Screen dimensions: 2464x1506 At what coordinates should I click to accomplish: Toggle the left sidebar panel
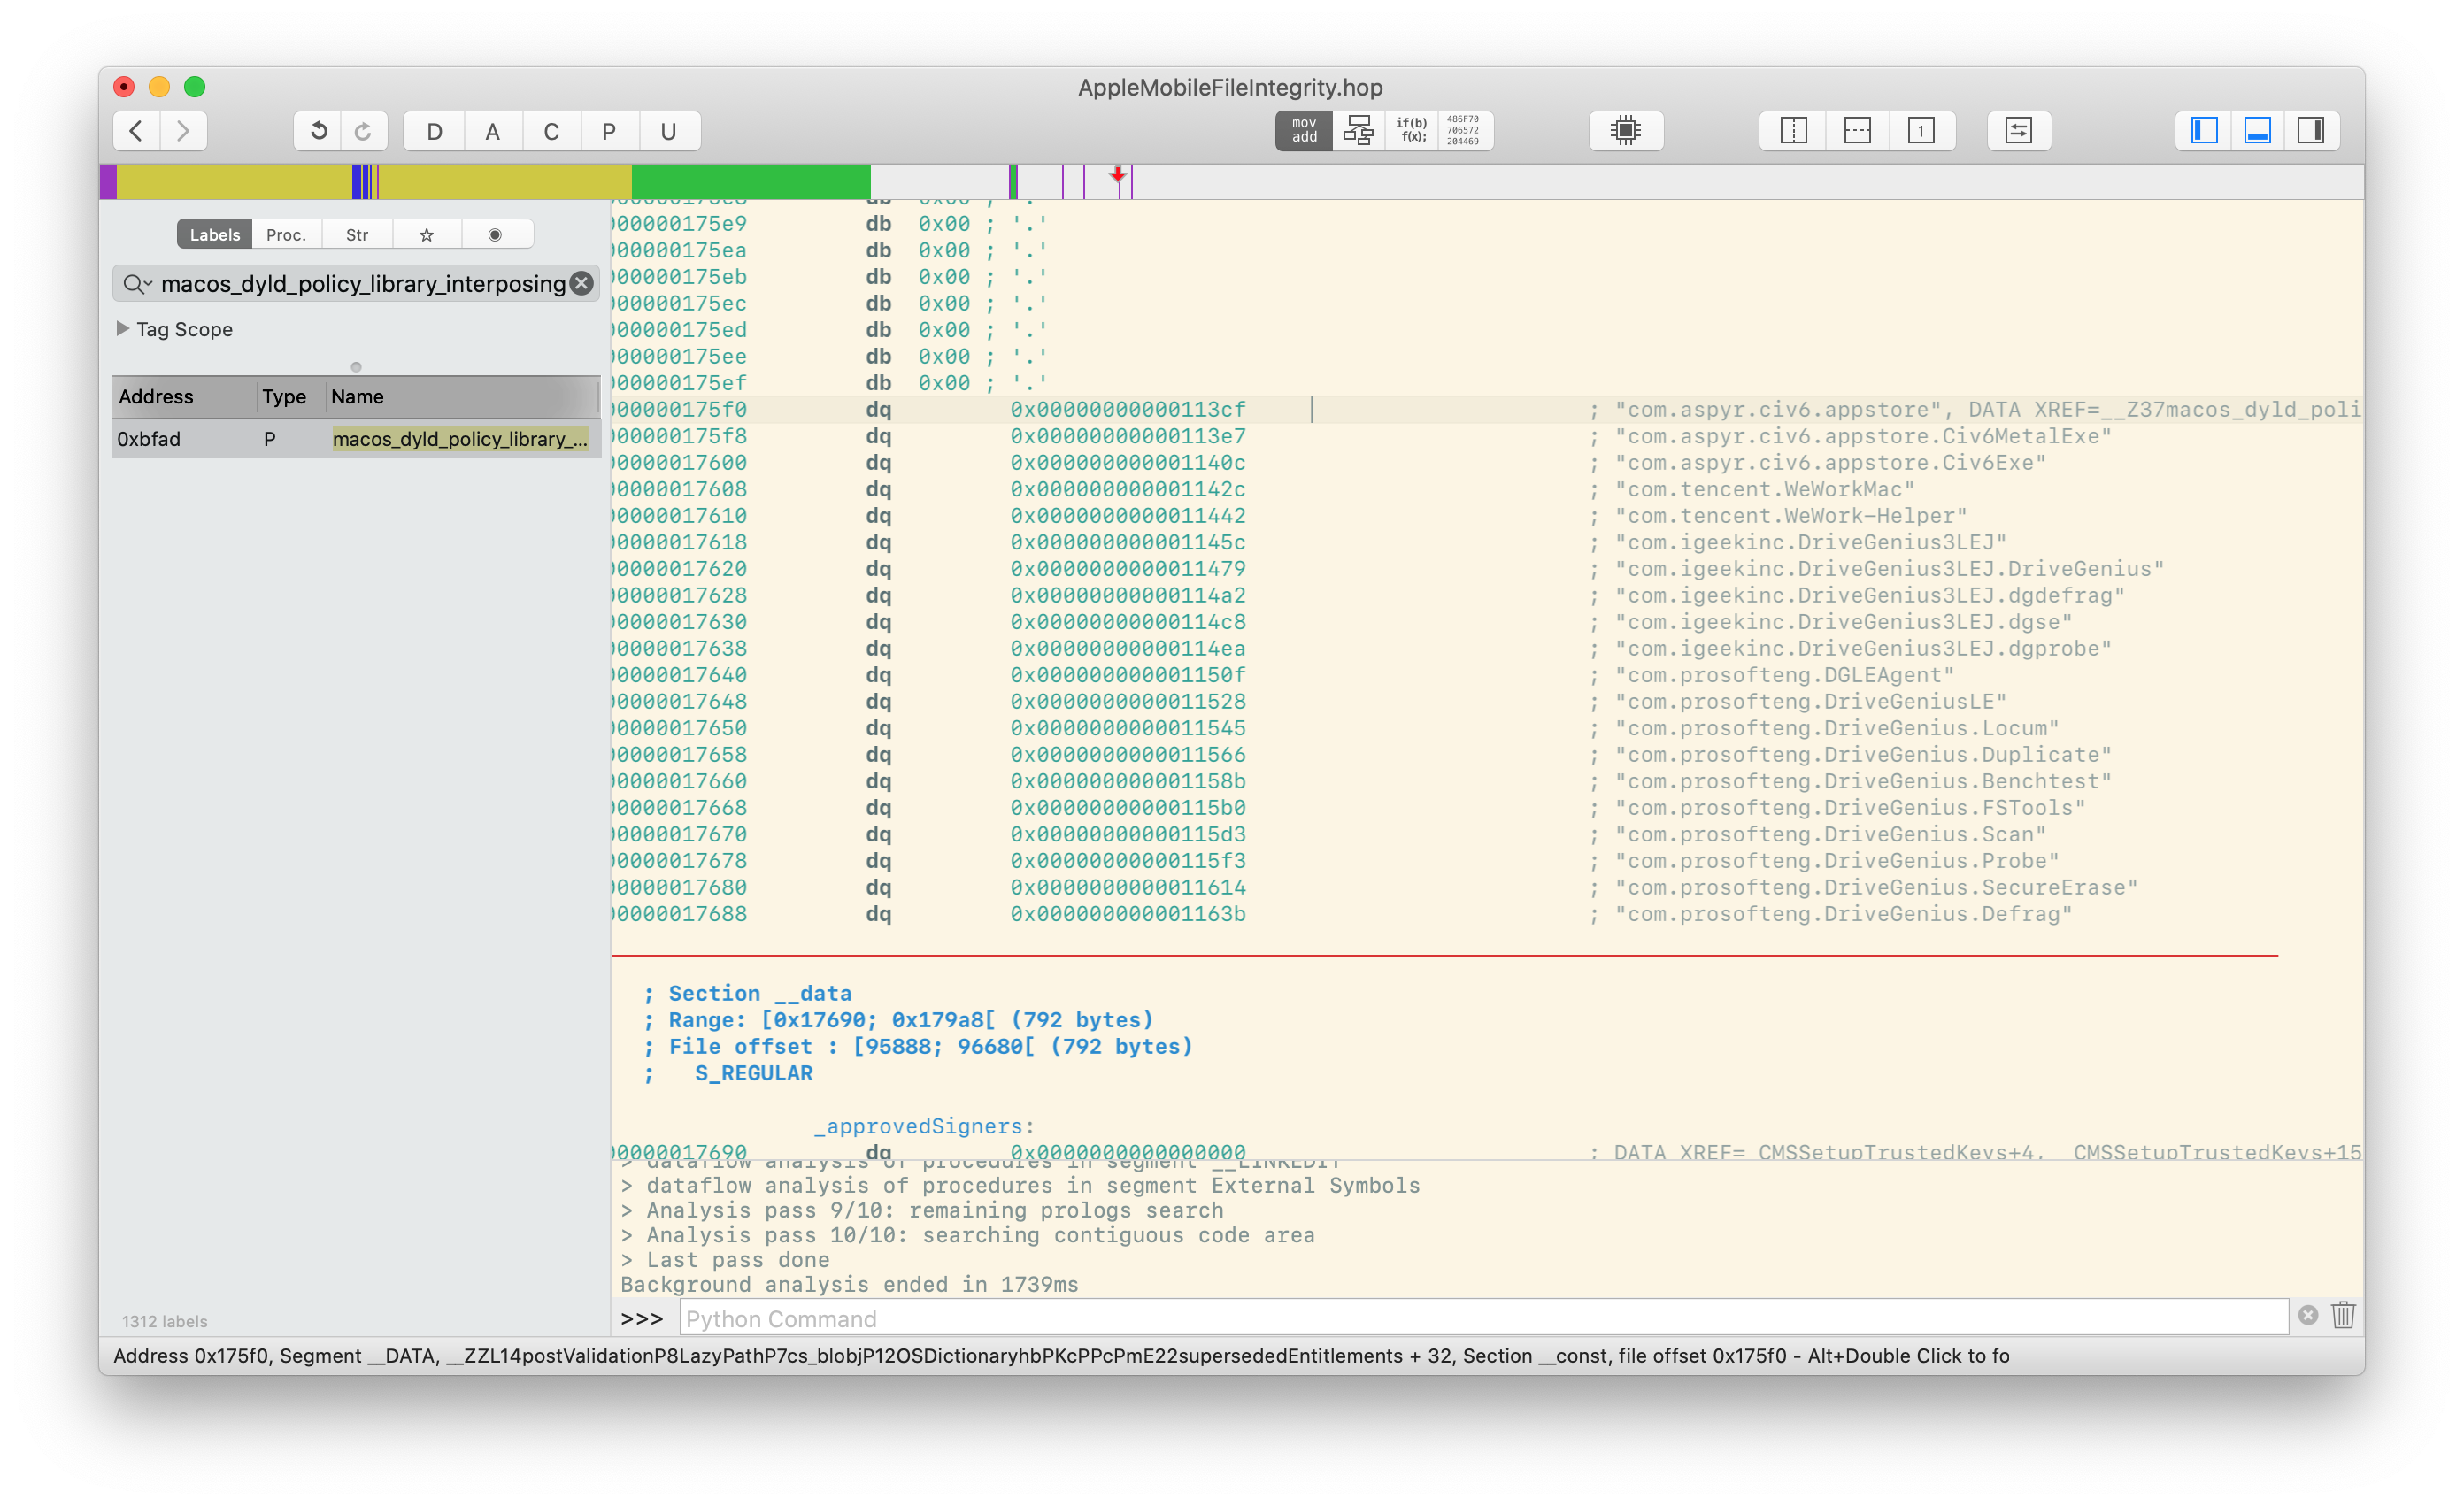click(2204, 131)
